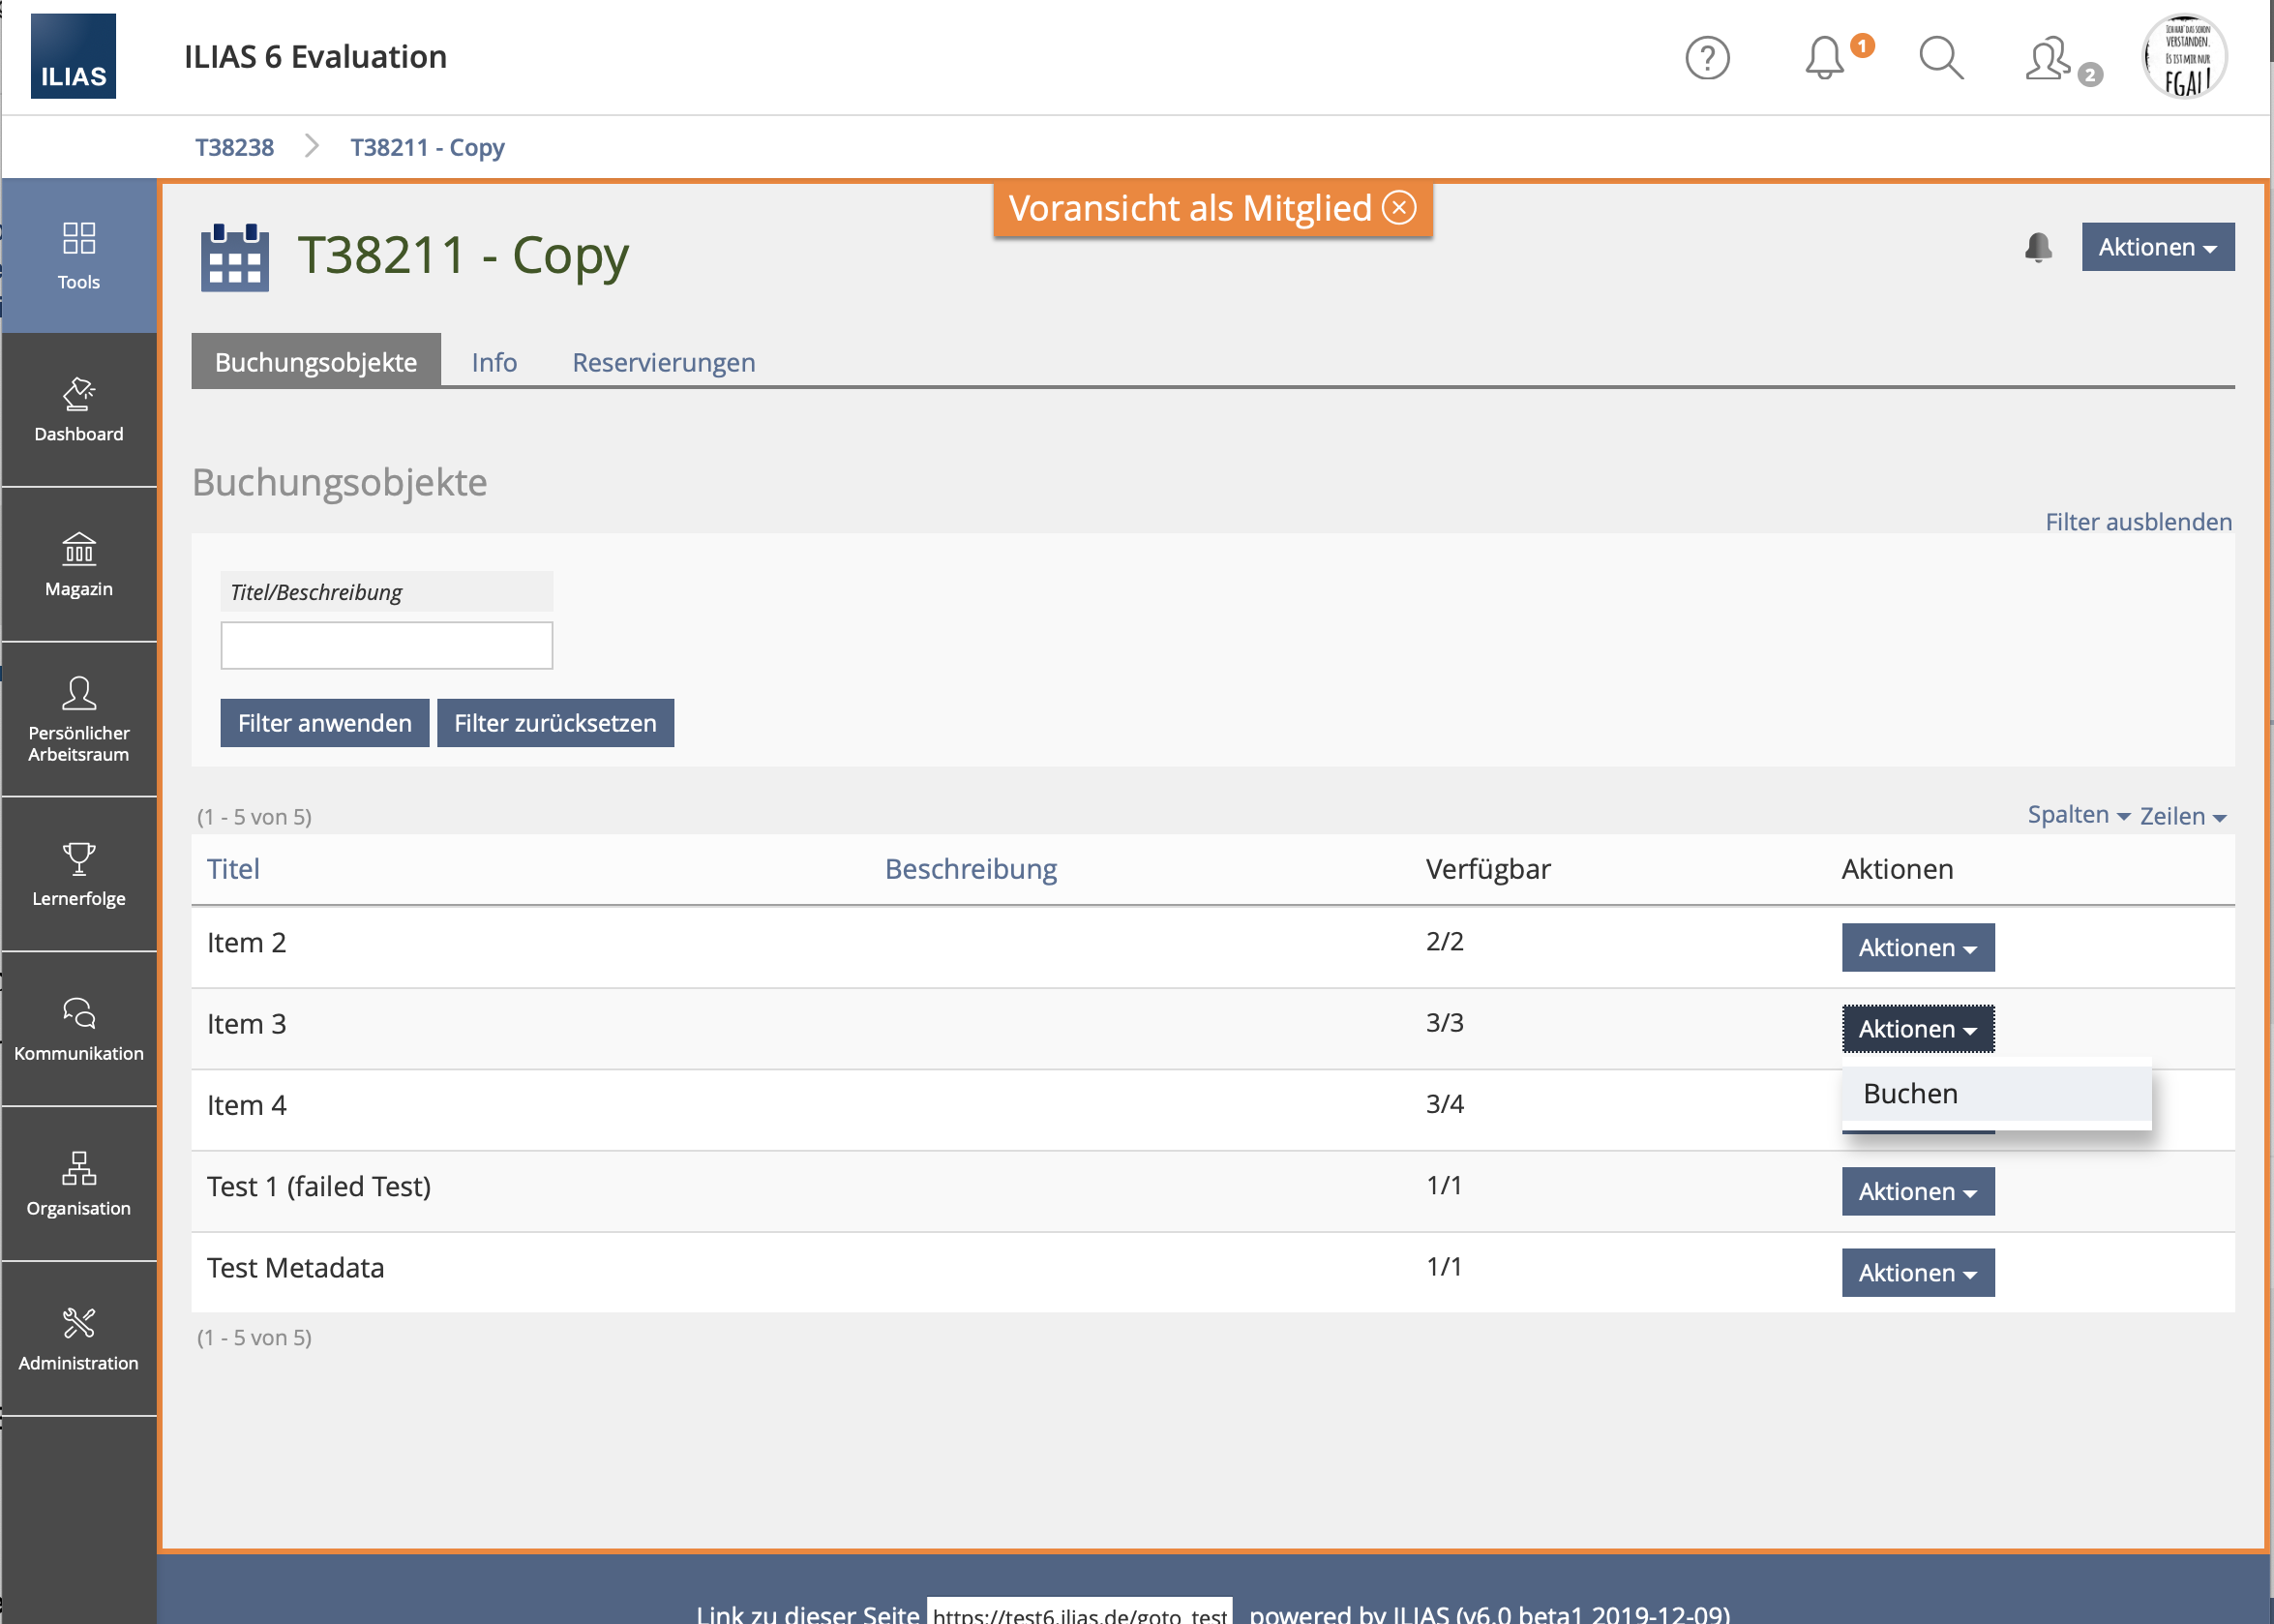The width and height of the screenshot is (2274, 1624).
Task: Select Buchen from the open menu
Action: point(1910,1093)
